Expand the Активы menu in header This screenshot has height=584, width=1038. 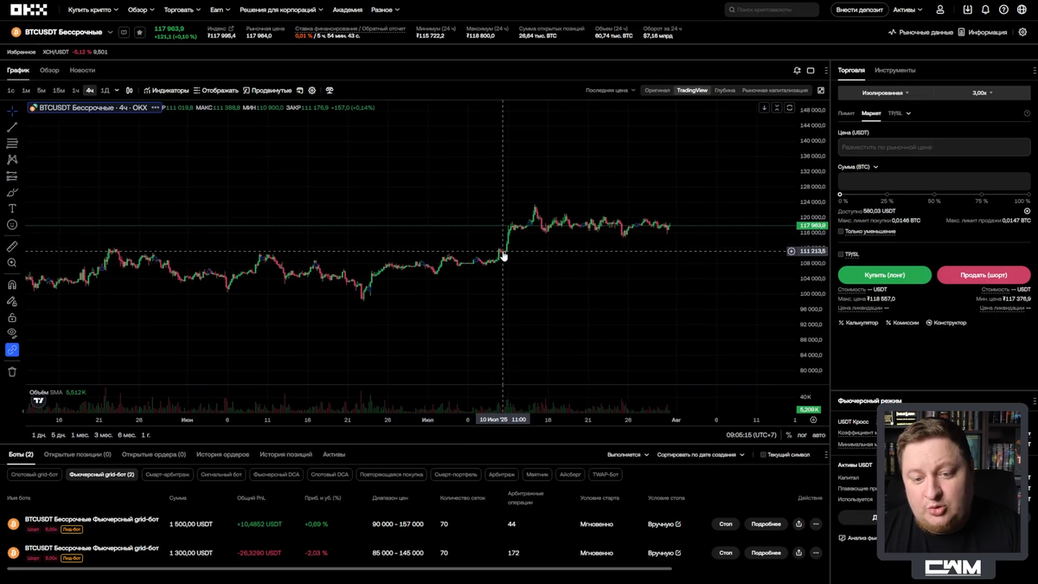[x=907, y=10]
